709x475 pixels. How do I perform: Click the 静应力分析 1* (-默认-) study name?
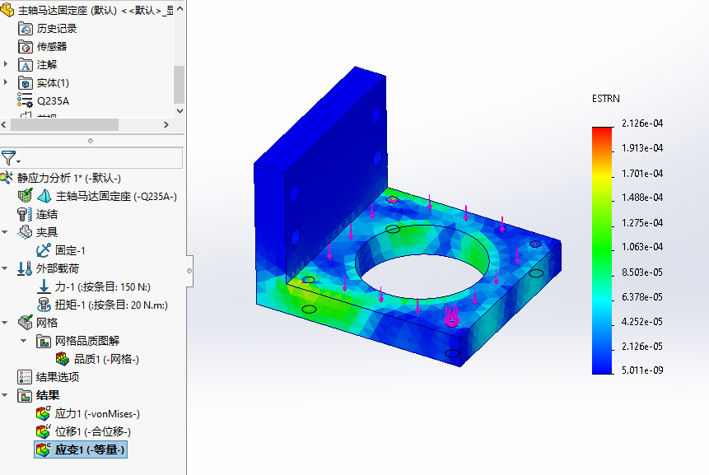pos(68,178)
